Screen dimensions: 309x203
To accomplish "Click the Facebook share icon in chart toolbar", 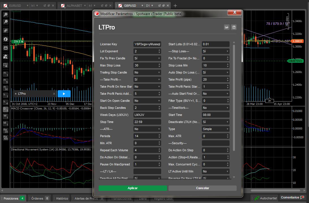I will (x=6, y=39).
